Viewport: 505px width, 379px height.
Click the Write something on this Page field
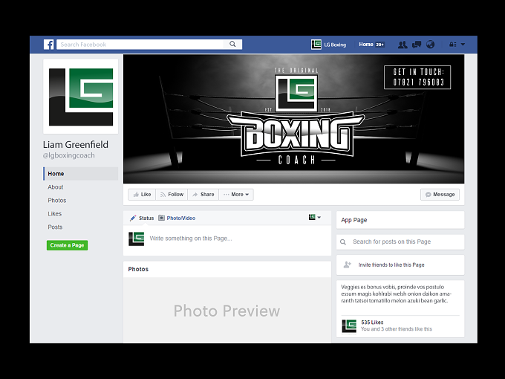[191, 239]
